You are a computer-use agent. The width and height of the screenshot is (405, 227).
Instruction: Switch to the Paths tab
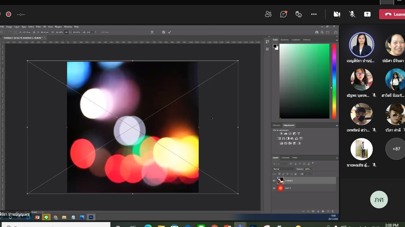(x=295, y=158)
